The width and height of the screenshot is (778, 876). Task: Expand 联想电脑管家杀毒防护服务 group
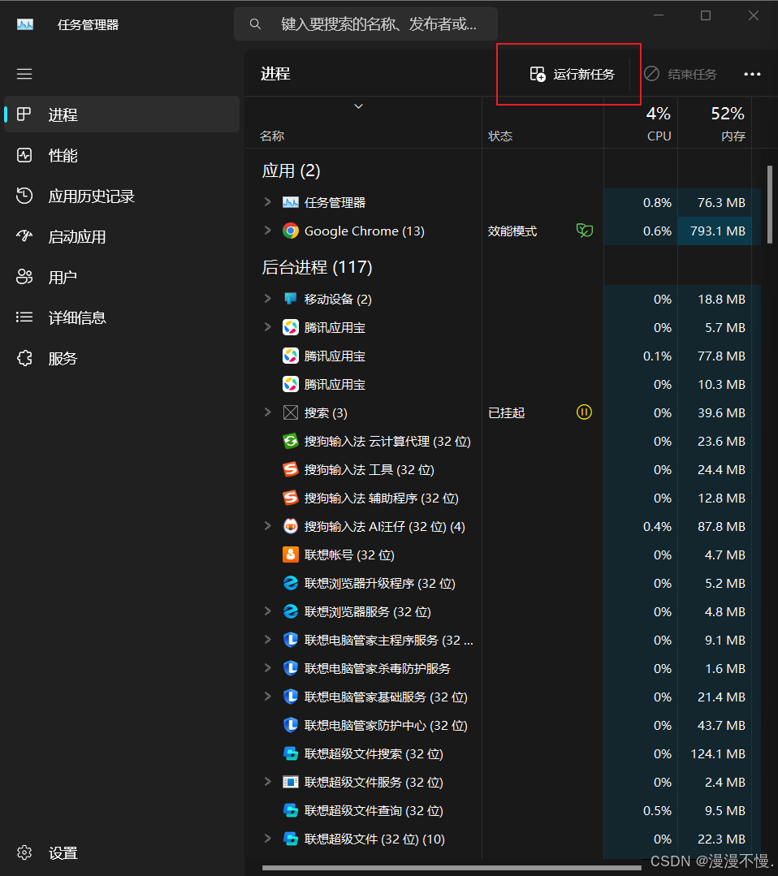tap(268, 668)
